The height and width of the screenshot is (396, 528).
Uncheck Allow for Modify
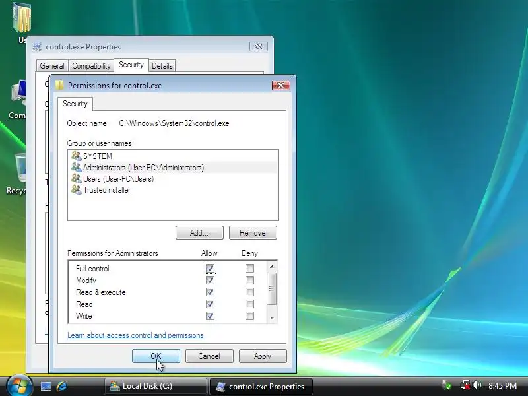[x=210, y=280]
